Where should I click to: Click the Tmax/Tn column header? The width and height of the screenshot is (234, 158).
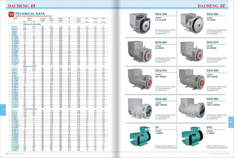pyautogui.click(x=95, y=19)
